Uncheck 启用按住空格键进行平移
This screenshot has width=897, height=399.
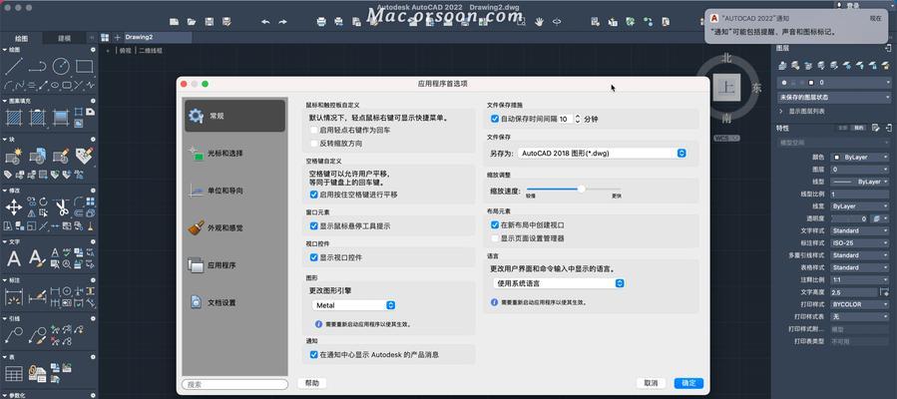(x=314, y=195)
